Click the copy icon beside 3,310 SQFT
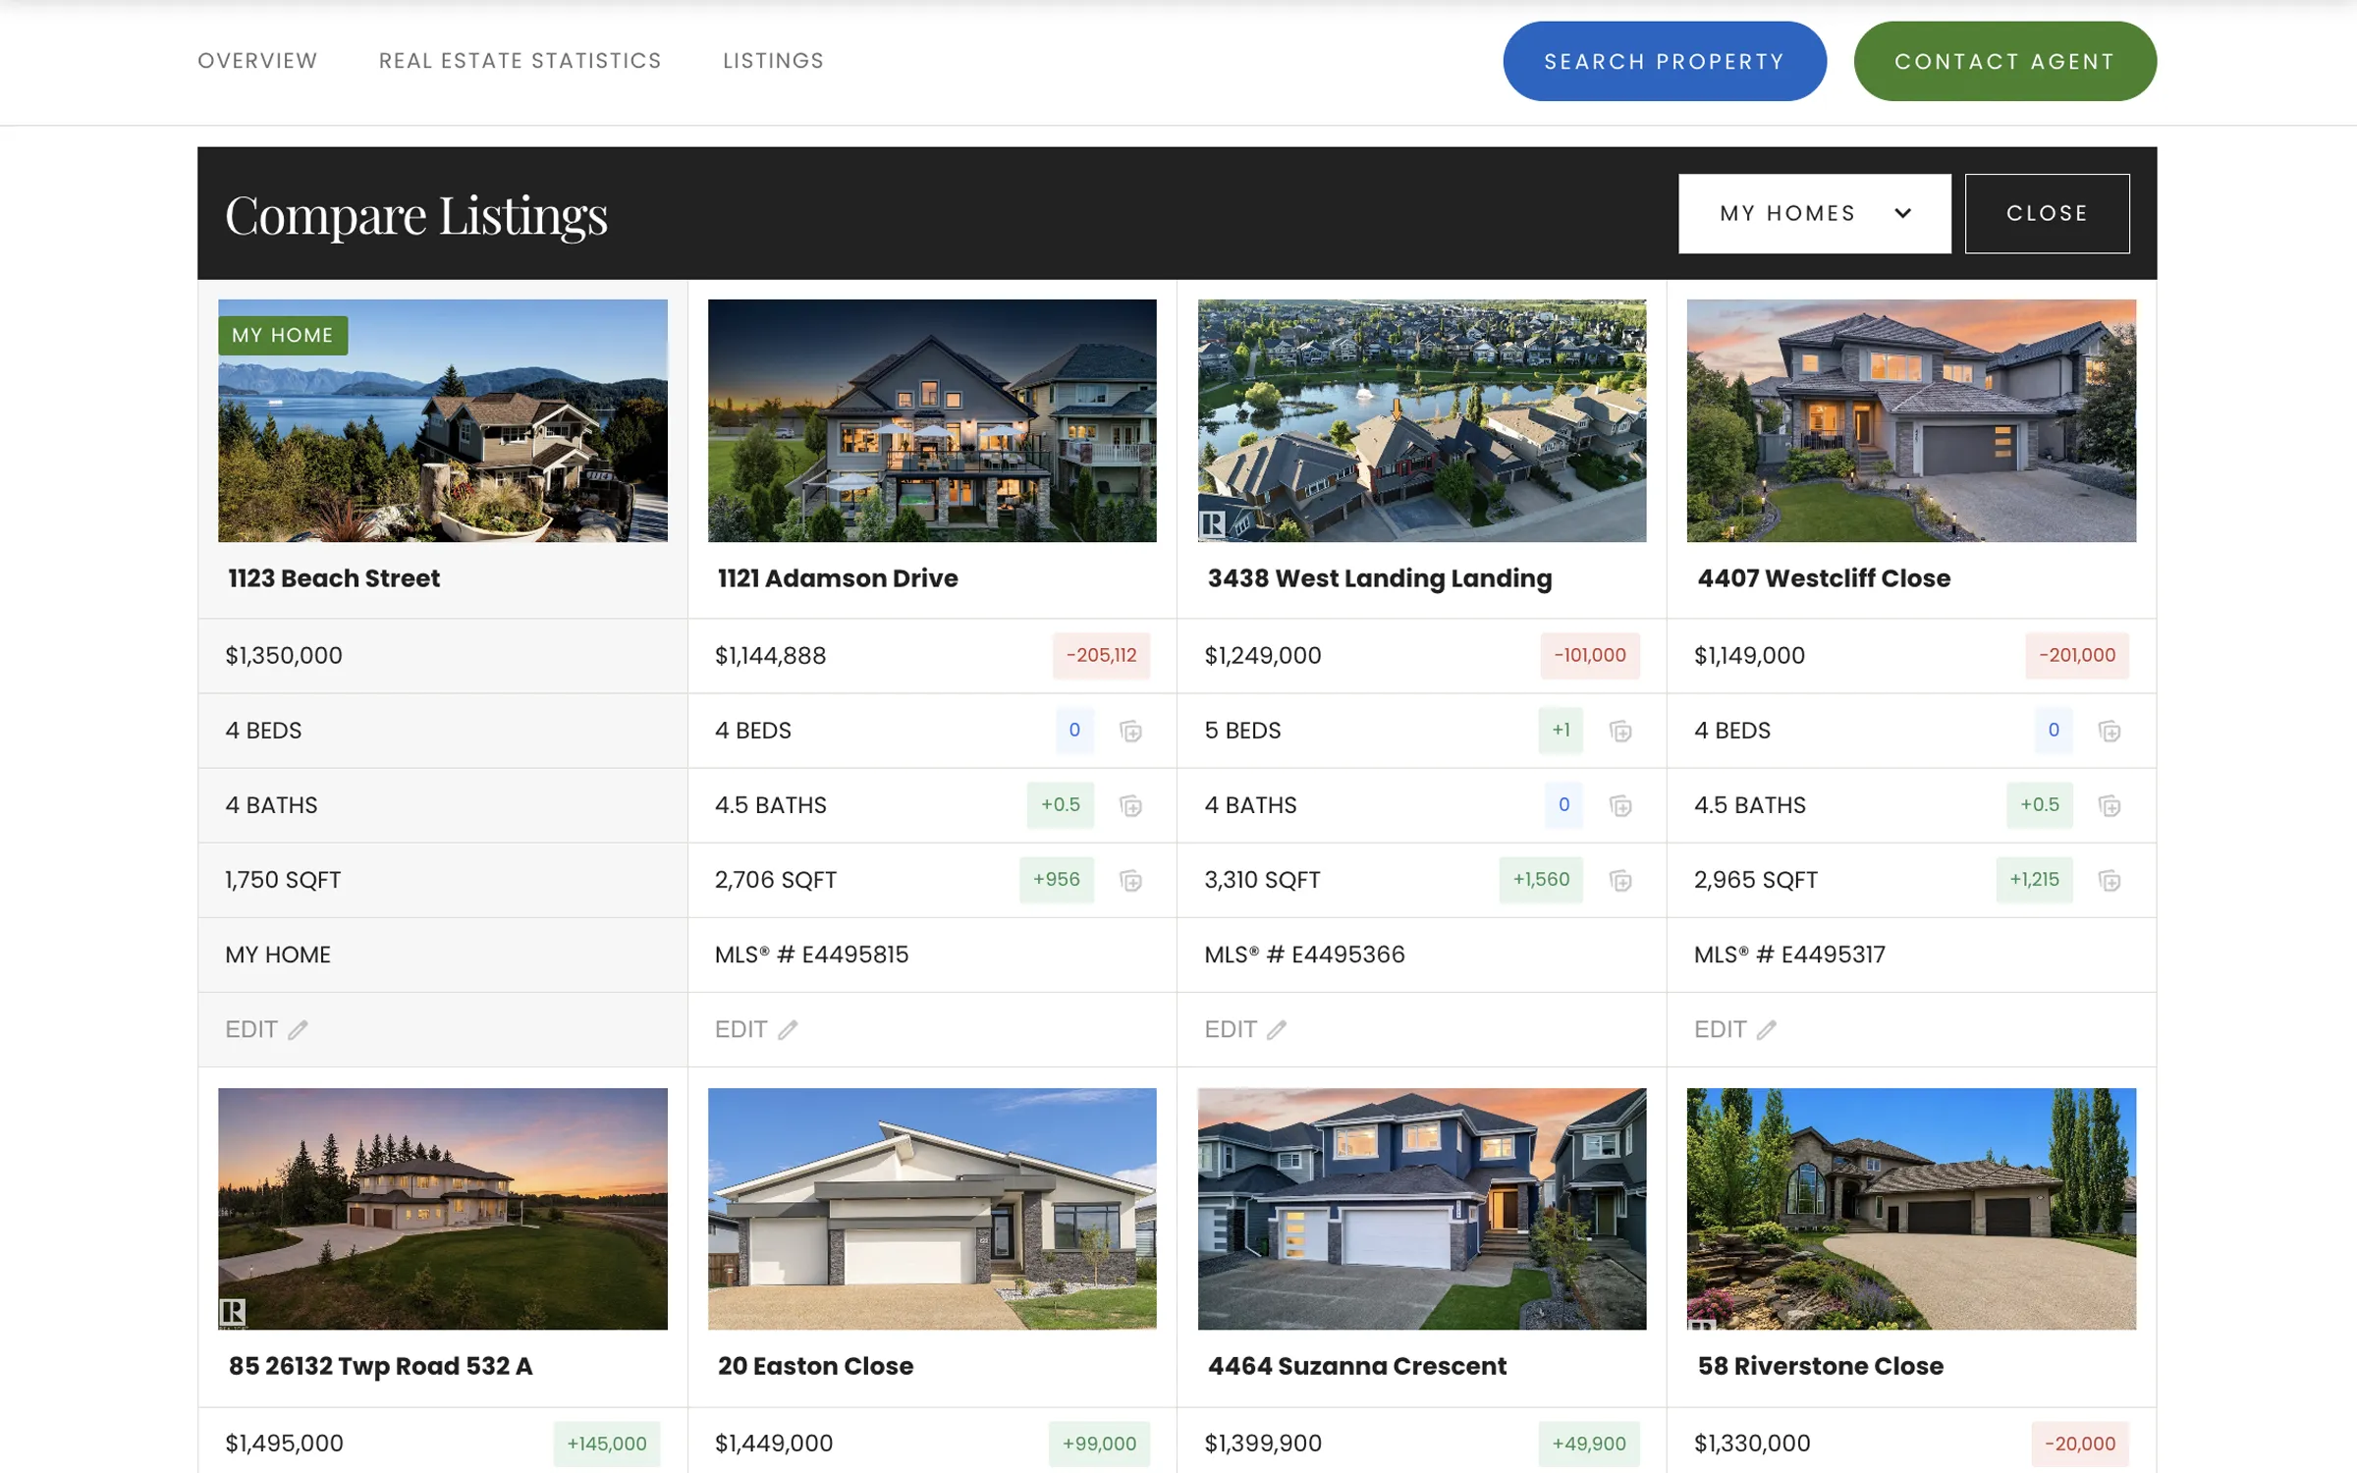The width and height of the screenshot is (2357, 1473). 1620,880
